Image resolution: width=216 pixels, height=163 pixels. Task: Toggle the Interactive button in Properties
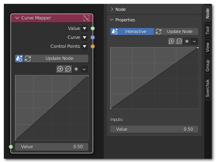point(132,32)
